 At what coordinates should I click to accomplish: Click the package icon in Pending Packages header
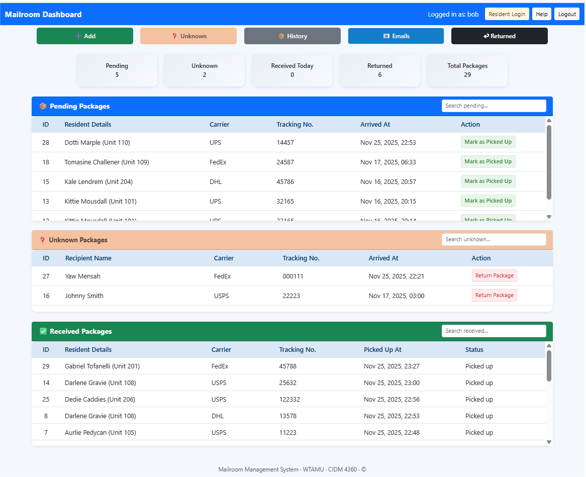coord(43,107)
